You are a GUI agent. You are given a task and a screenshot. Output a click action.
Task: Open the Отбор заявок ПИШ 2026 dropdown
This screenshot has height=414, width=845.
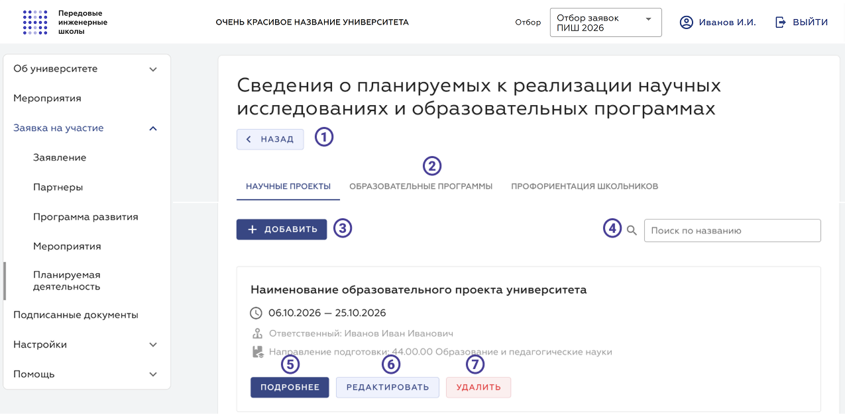click(606, 22)
